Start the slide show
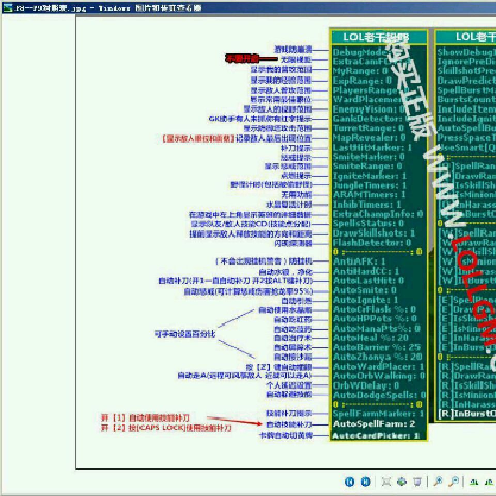Viewport: 496px width, 496px height. [417, 482]
